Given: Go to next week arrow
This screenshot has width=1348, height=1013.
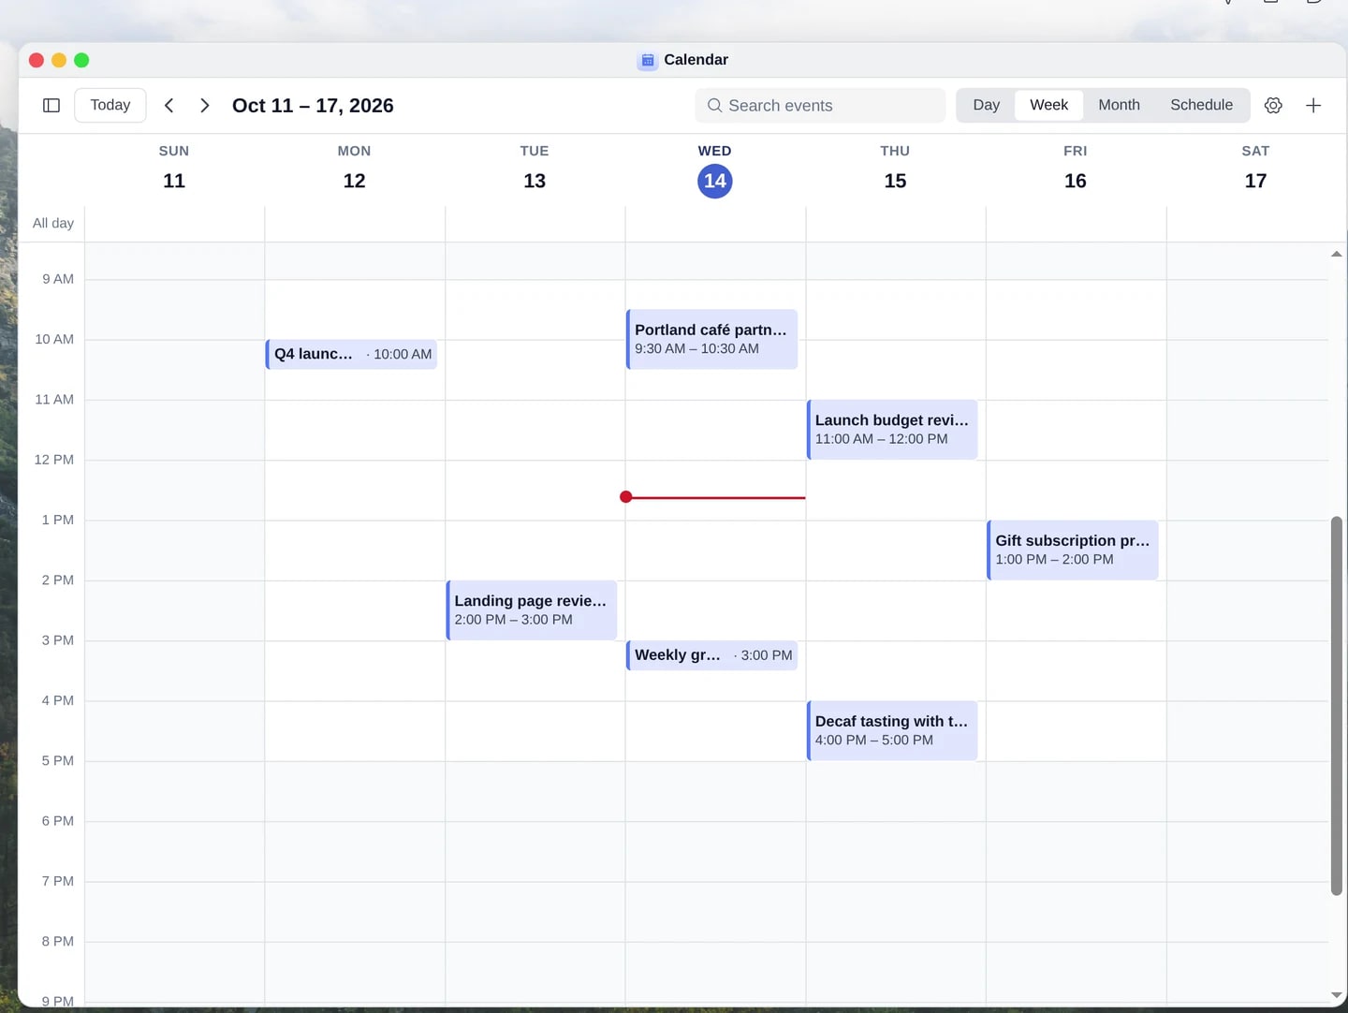Looking at the screenshot, I should pyautogui.click(x=204, y=106).
